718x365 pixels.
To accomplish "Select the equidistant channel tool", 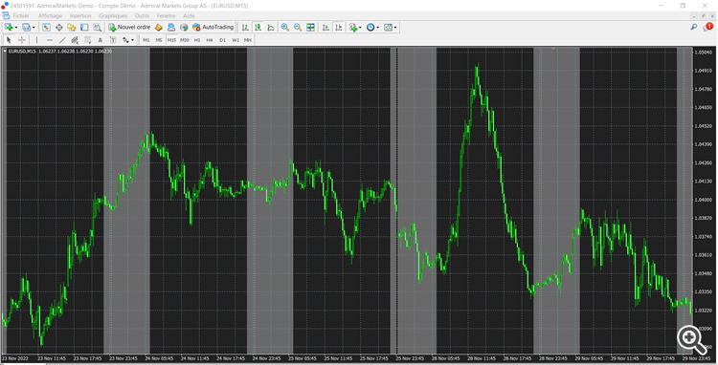I will pos(75,40).
